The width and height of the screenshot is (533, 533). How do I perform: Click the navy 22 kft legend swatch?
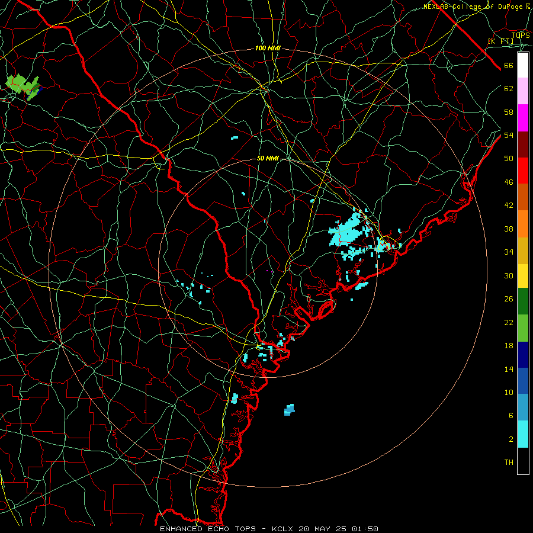[x=523, y=355]
